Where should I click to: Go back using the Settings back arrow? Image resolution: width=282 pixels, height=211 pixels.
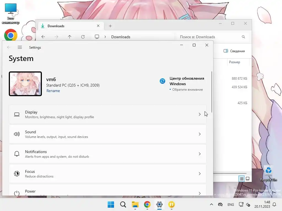9,47
